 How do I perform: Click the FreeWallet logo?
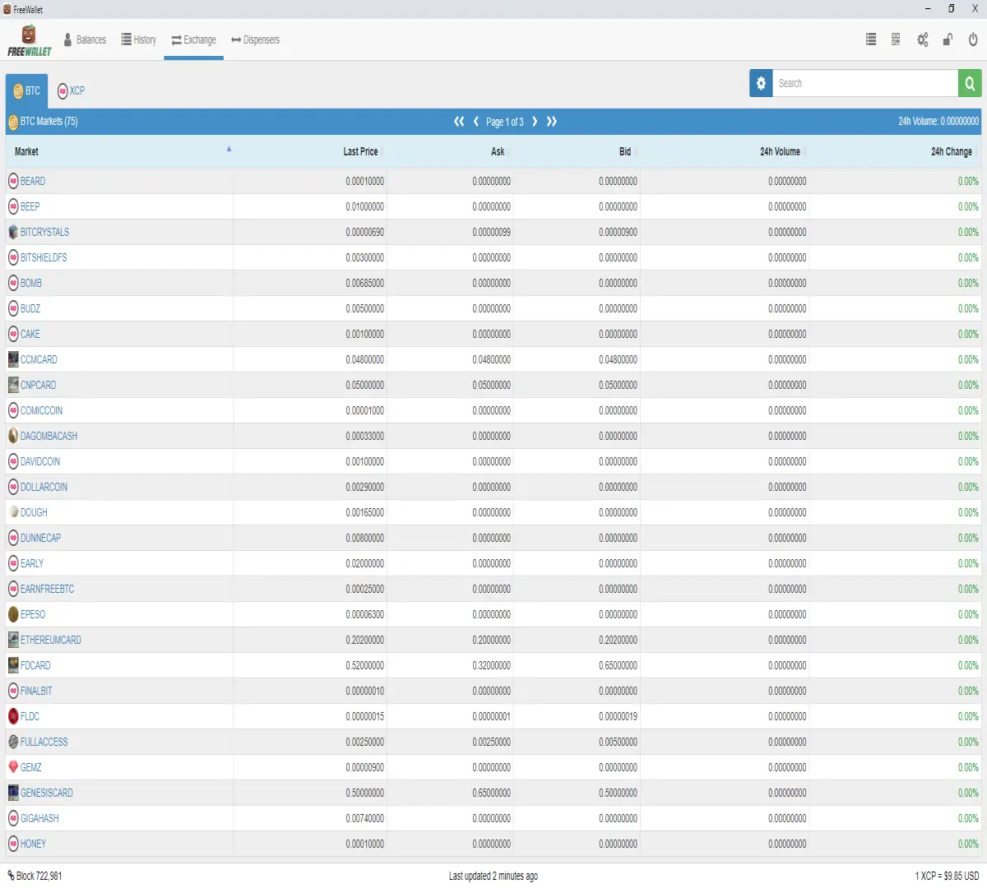[x=30, y=40]
